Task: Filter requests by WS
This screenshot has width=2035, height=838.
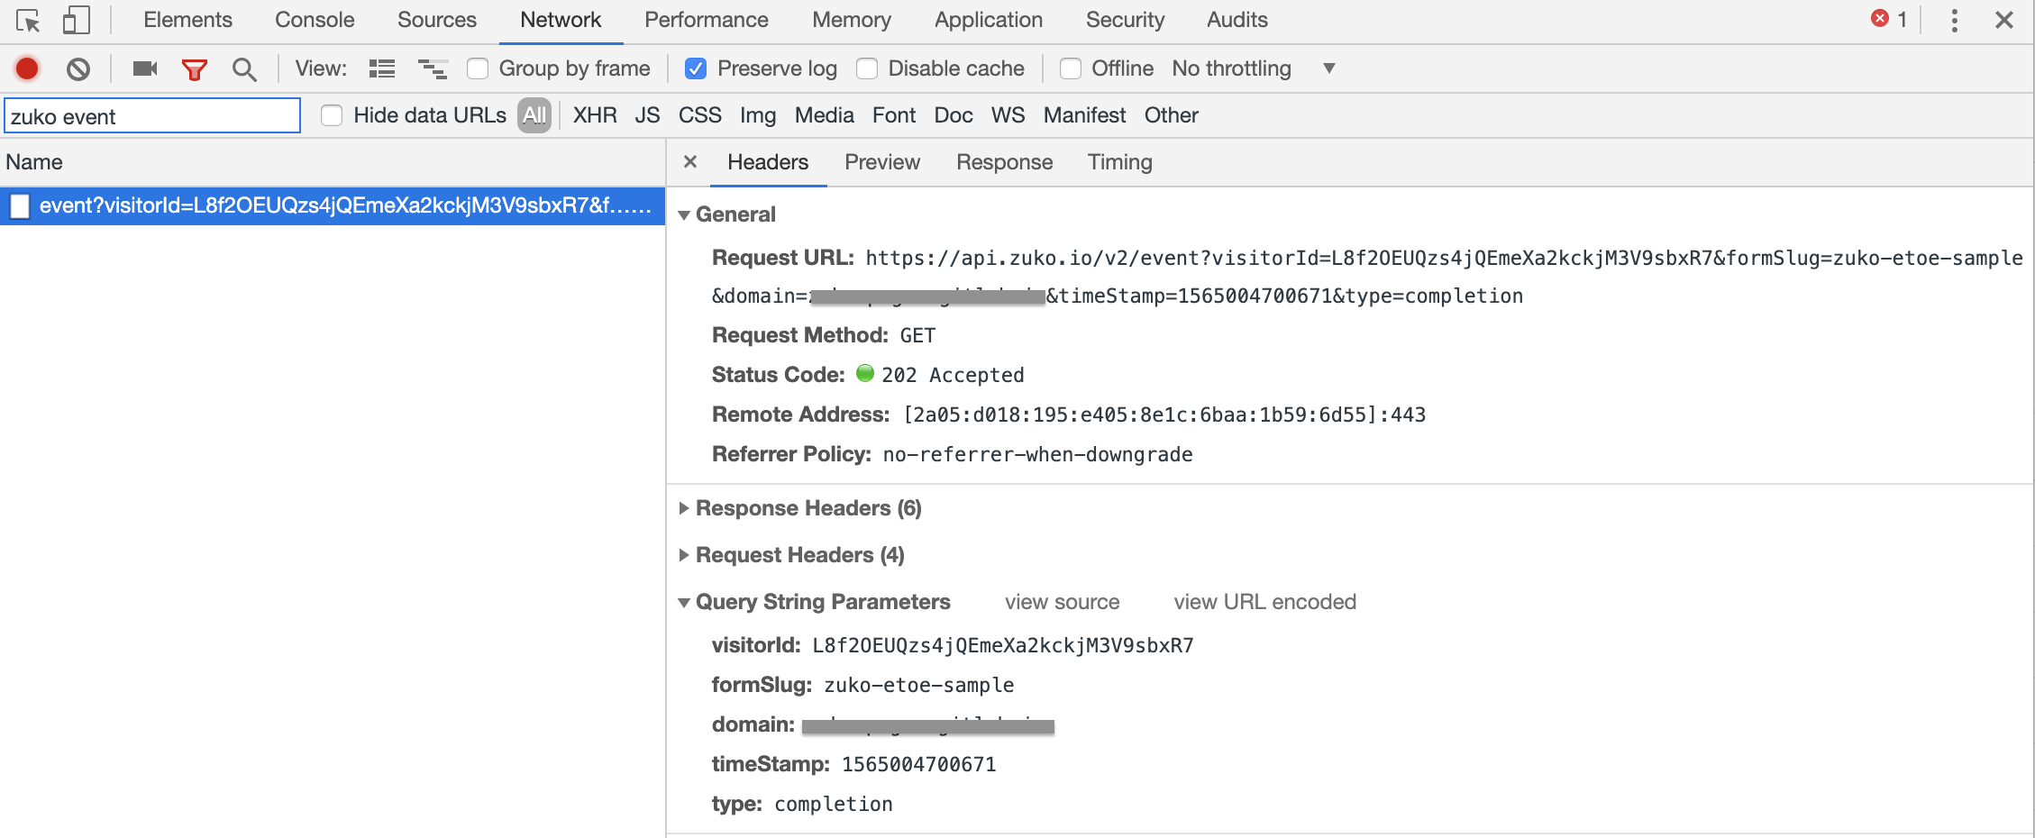Action: (1008, 115)
